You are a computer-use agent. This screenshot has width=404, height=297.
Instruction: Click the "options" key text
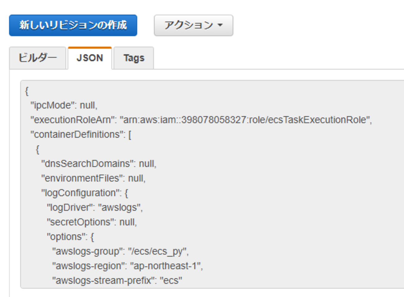66,236
